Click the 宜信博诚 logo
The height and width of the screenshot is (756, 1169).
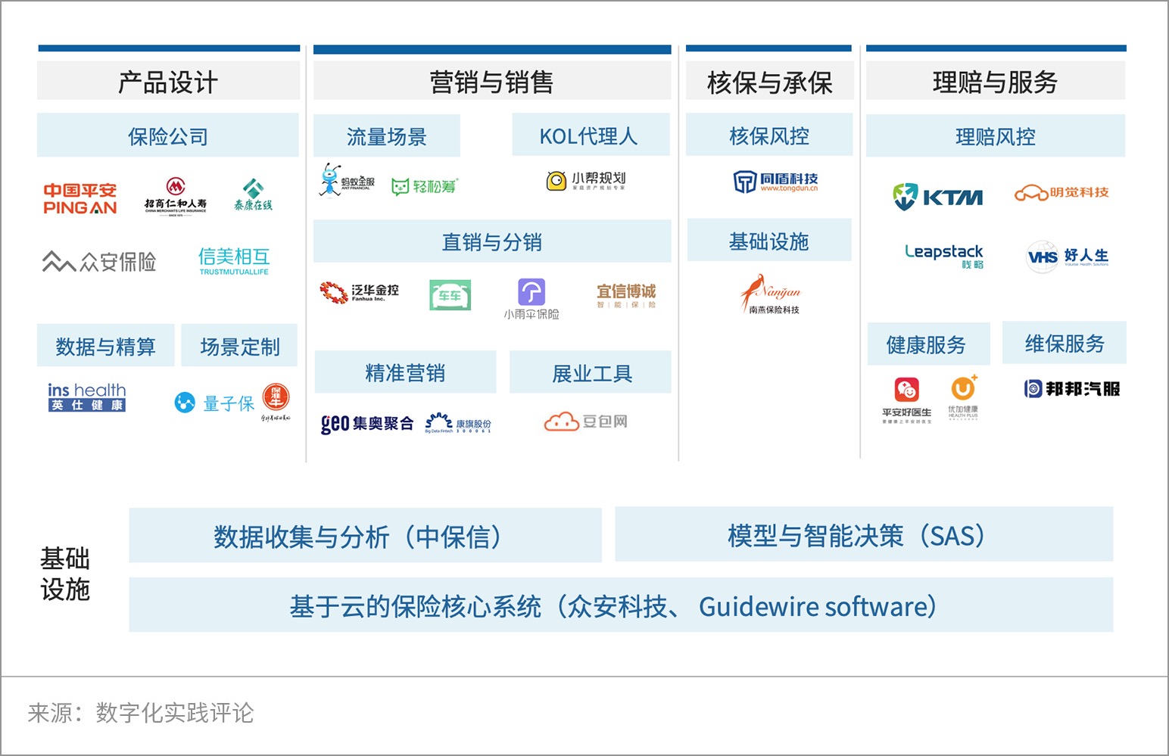pos(626,295)
